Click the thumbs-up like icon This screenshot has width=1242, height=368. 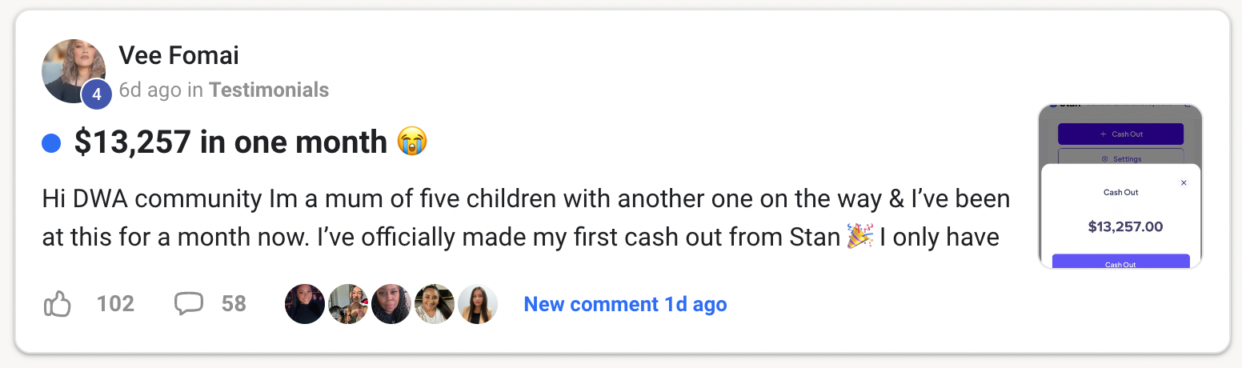point(57,304)
